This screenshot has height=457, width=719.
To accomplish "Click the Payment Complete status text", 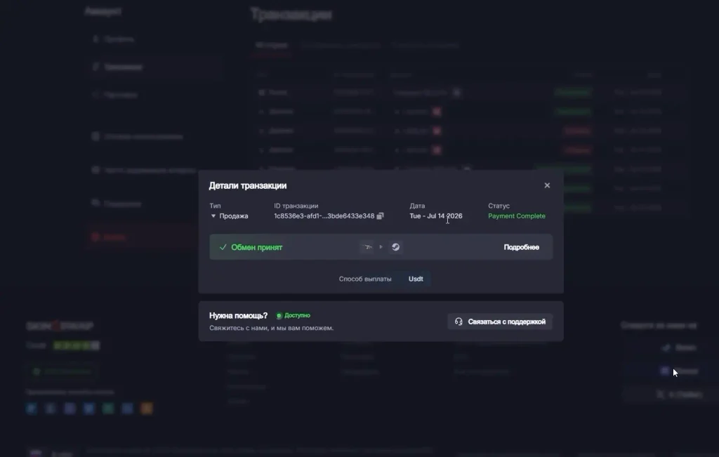I will pos(517,216).
